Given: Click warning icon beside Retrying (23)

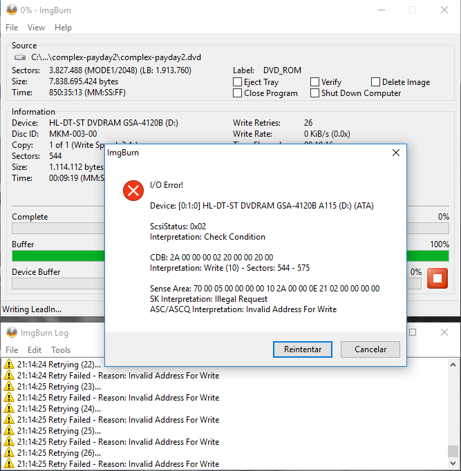Looking at the screenshot, I should click(9, 386).
